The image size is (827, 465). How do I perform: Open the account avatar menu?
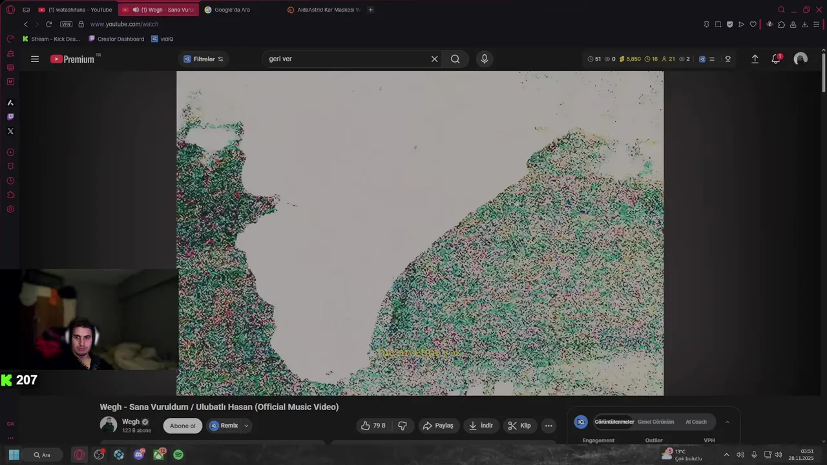pyautogui.click(x=801, y=59)
